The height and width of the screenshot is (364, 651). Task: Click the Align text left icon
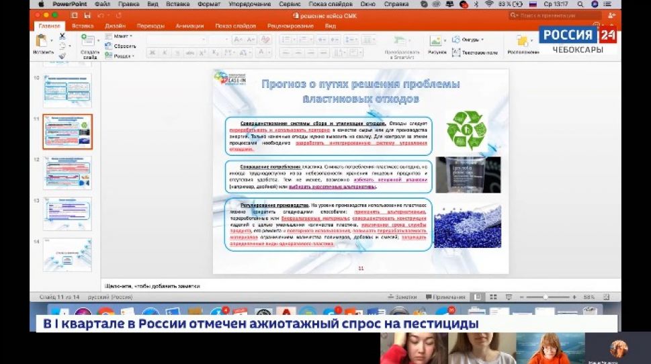coord(286,52)
